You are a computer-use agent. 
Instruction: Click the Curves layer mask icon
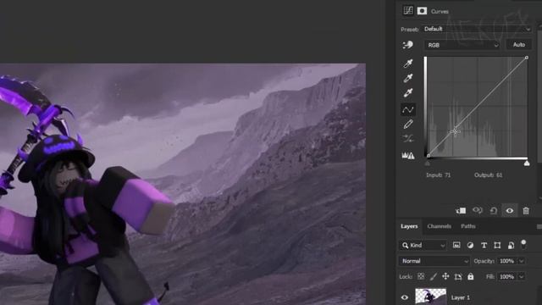point(422,11)
